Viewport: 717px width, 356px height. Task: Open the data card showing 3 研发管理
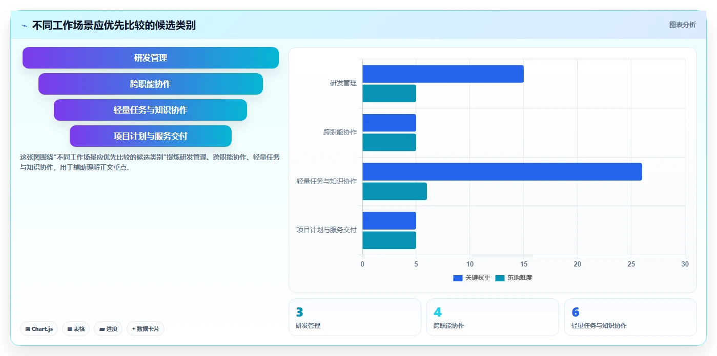pyautogui.click(x=355, y=317)
